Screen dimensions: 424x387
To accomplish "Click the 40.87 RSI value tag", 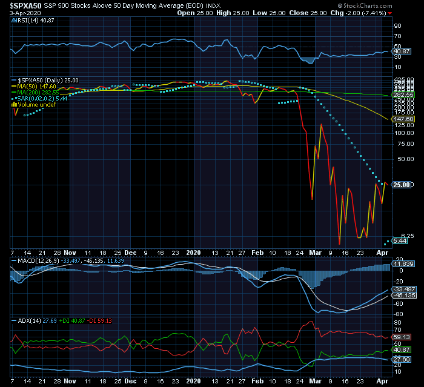I will coord(402,51).
